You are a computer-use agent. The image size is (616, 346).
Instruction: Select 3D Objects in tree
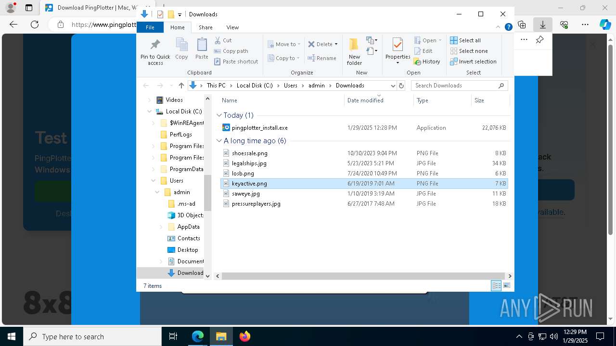tap(186, 215)
